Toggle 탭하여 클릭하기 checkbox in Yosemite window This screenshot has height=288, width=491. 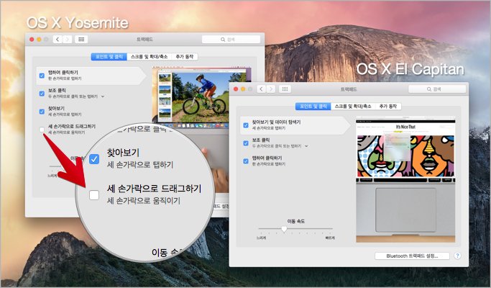tap(42, 76)
